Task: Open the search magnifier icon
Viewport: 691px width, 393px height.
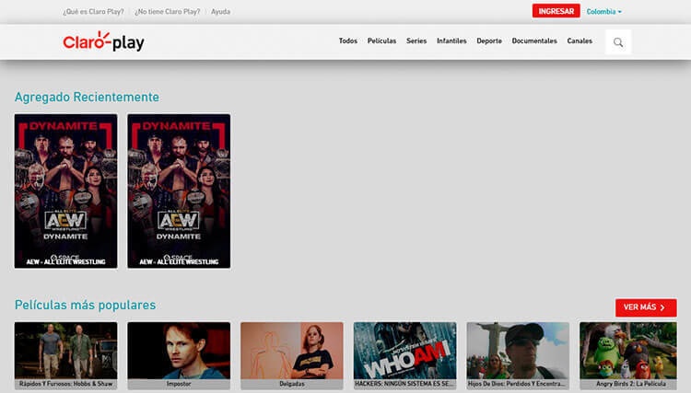Action: point(618,42)
